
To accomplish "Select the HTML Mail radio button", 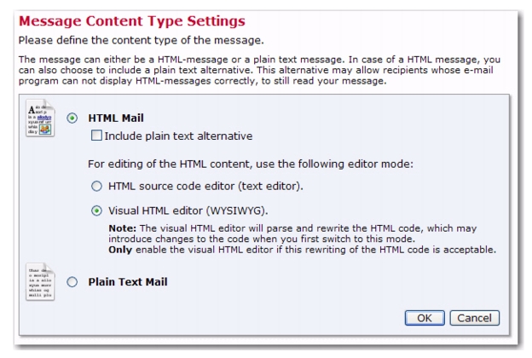I will 72,118.
